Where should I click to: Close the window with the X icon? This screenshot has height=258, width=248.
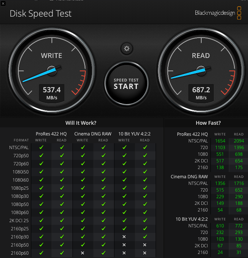pos(3,3)
